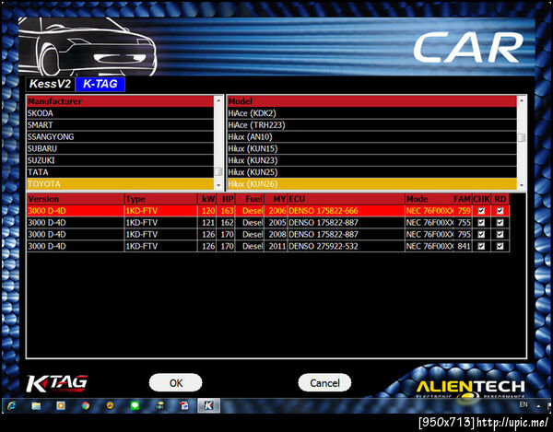Switch to the KessV2 tab

tap(50, 84)
